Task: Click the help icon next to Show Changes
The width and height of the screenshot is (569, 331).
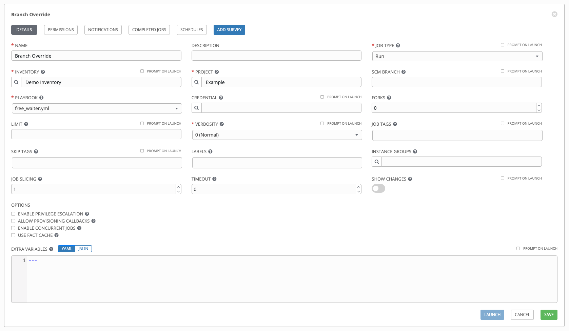Action: [x=410, y=179]
